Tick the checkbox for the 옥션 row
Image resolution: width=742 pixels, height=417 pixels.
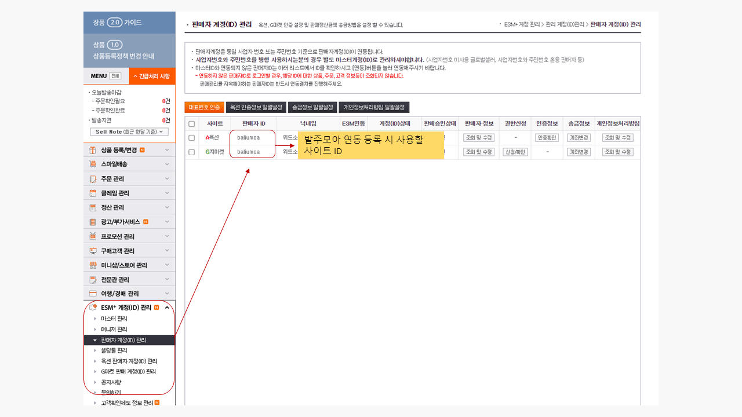[191, 138]
